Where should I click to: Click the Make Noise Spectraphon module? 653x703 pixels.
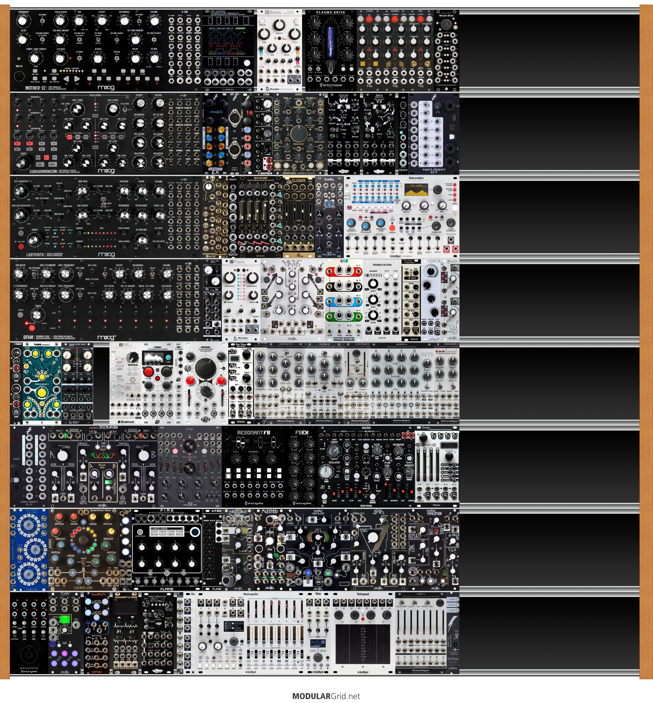click(x=103, y=467)
